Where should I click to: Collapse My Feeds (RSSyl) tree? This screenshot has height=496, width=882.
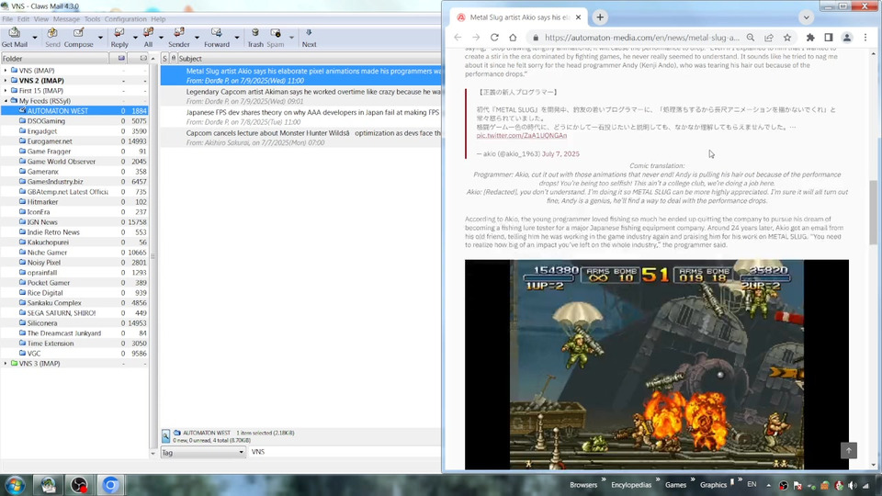tap(6, 101)
